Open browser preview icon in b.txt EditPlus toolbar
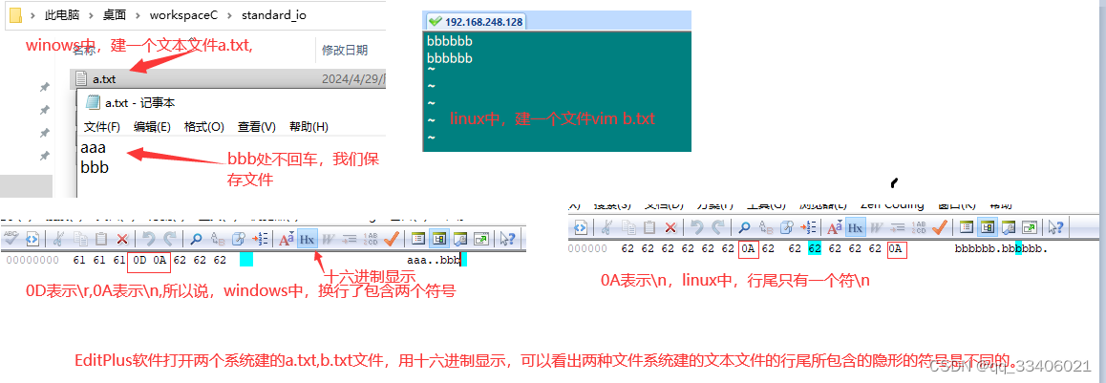Viewport: 1106px width, 383px height. 581,228
